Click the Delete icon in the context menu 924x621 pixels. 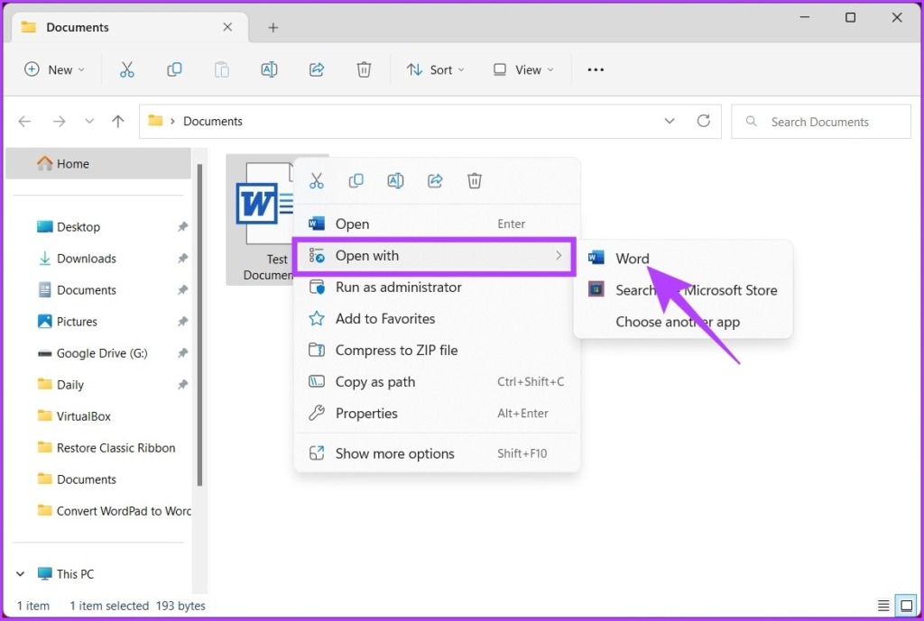[475, 181]
